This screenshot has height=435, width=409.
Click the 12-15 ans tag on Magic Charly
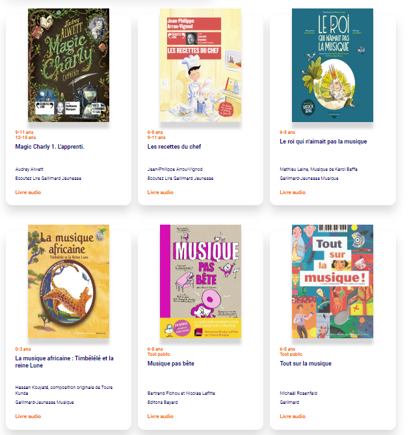coord(25,138)
